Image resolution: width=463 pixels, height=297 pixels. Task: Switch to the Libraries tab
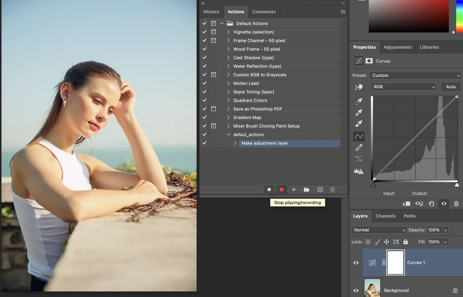(x=429, y=47)
